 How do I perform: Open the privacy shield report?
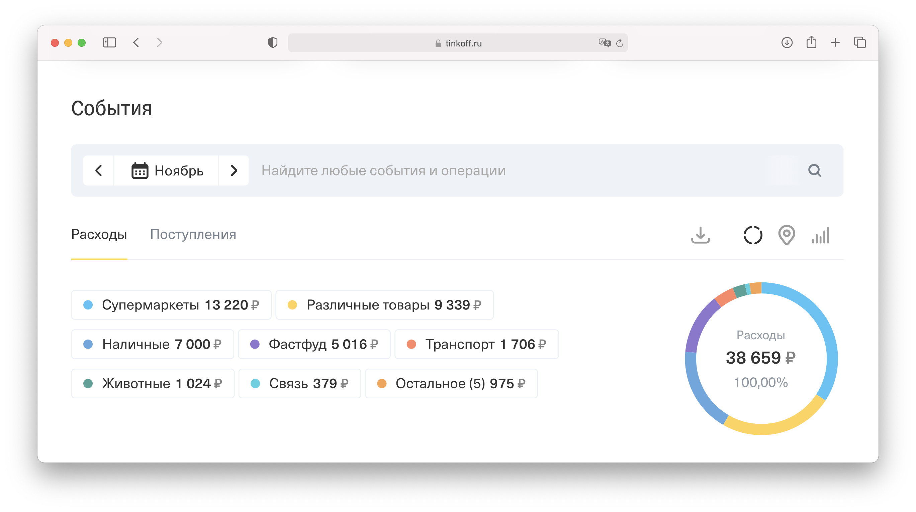[x=273, y=43]
